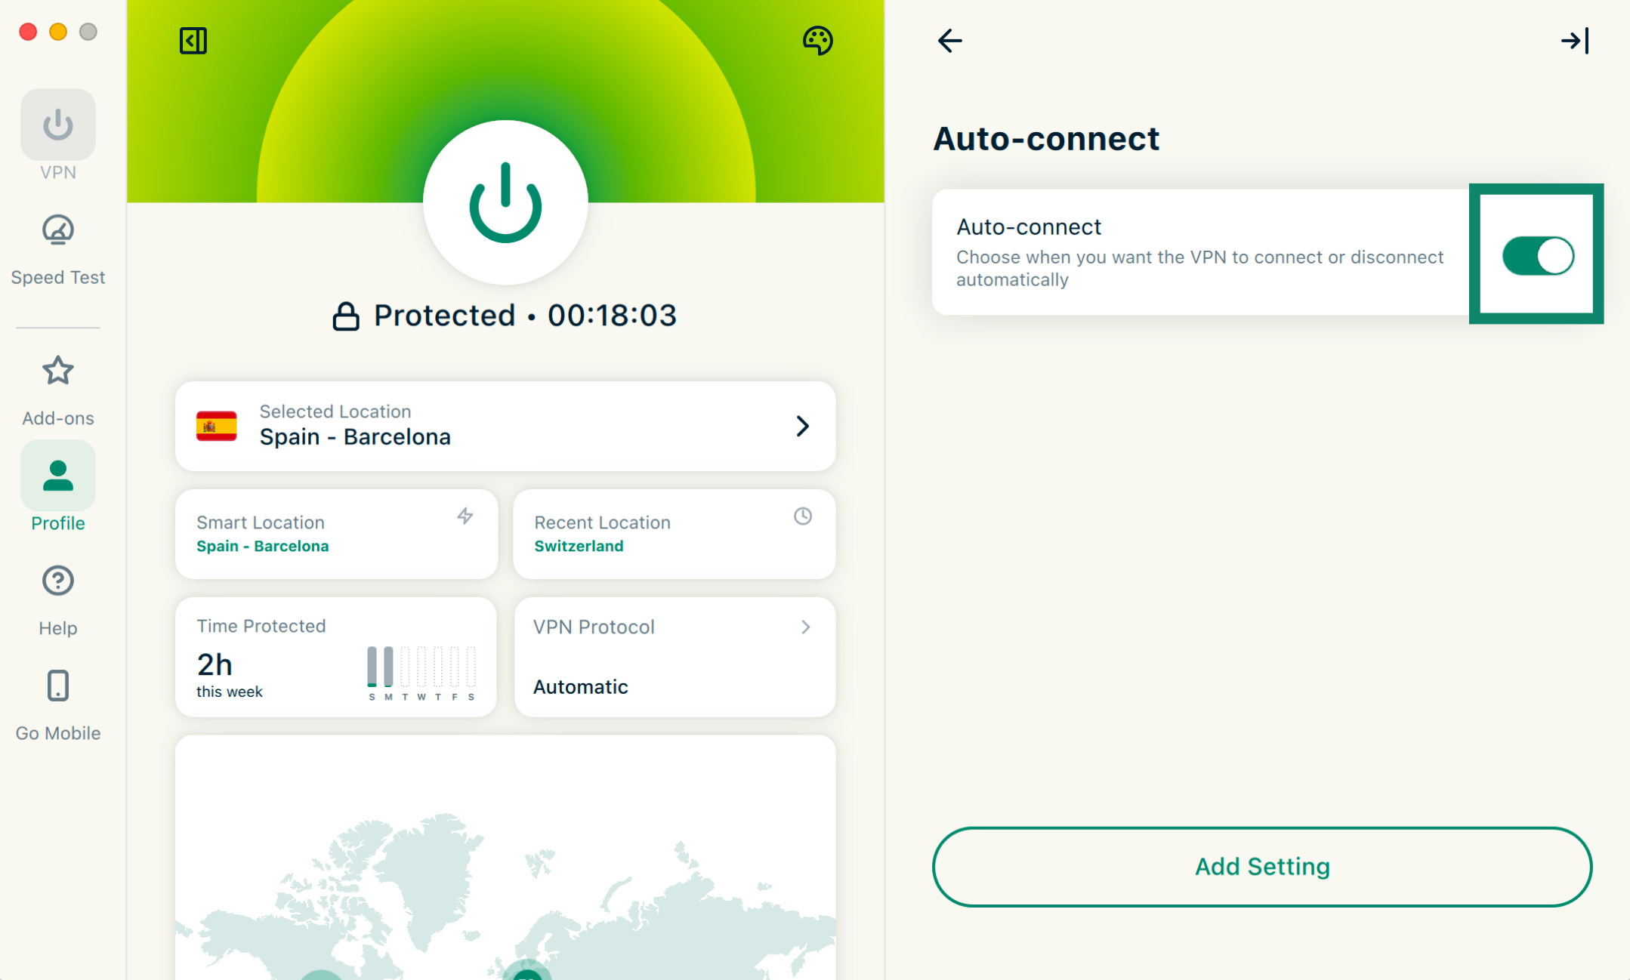
Task: Switch to the VPN tab in sidebar
Action: pyautogui.click(x=57, y=125)
